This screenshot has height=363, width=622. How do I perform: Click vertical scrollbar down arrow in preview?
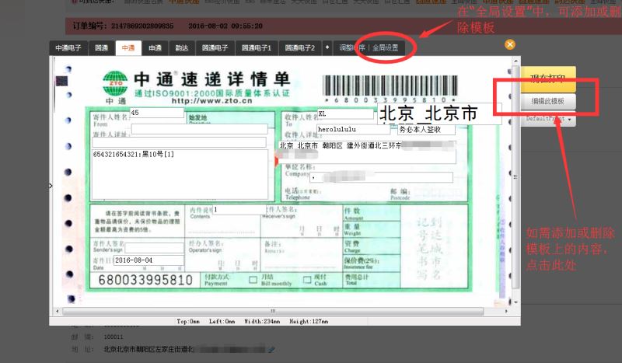(x=515, y=302)
